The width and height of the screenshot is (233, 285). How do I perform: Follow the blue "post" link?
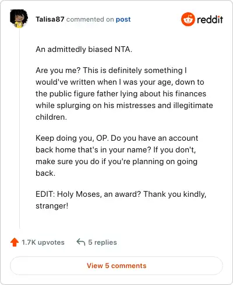pyautogui.click(x=123, y=19)
